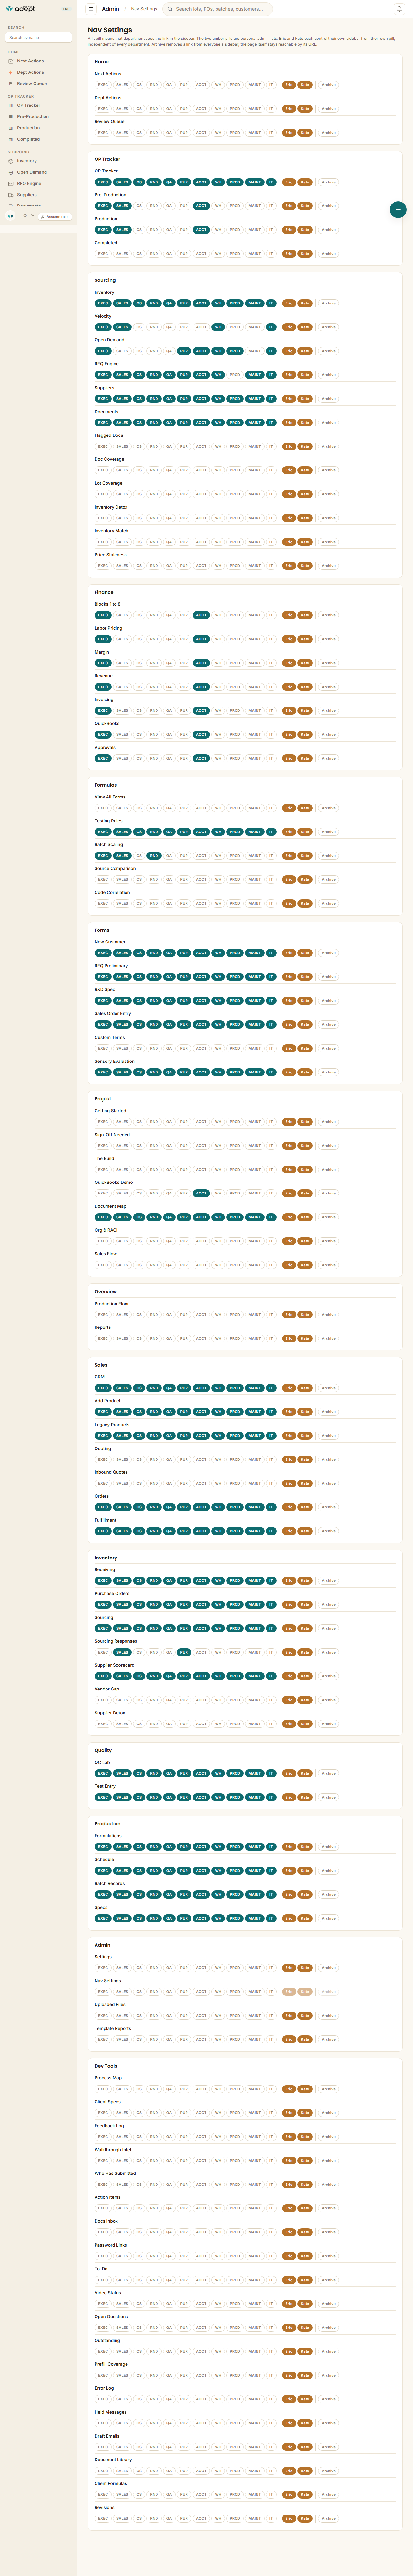This screenshot has width=413, height=2576.
Task: Enable MAINT pill for the Production Floor row
Action: [x=254, y=1315]
